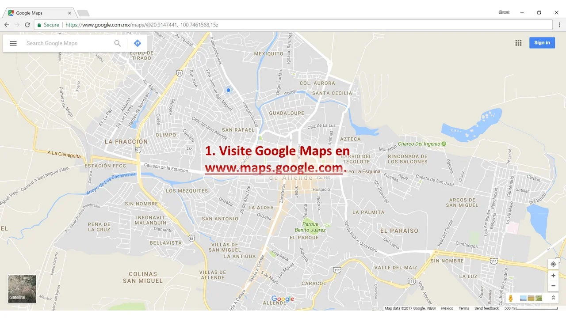Image resolution: width=566 pixels, height=318 pixels.
Task: Click the ARCOS DE SAN MIGUEL label
Action: [462, 202]
